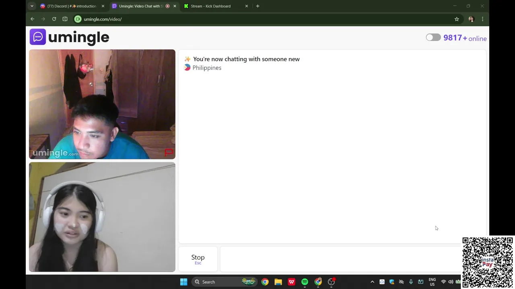Bookmark this page with the star
The image size is (515, 289).
[x=457, y=19]
